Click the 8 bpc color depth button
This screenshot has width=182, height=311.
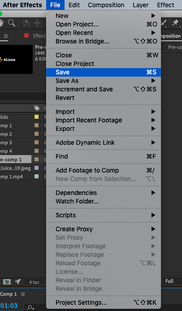(35, 282)
